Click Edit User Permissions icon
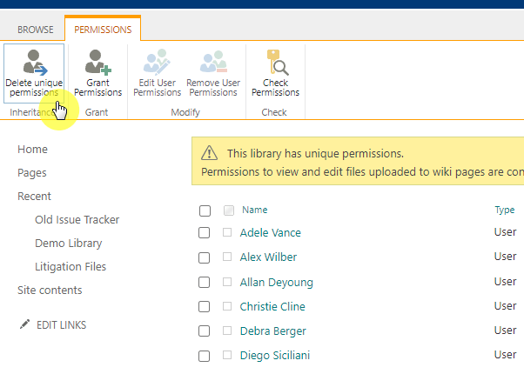 [x=157, y=62]
